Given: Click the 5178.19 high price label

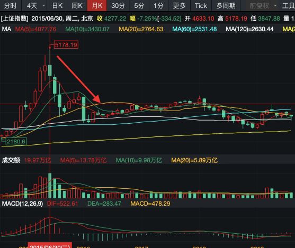Looking at the screenshot, I should (x=66, y=45).
